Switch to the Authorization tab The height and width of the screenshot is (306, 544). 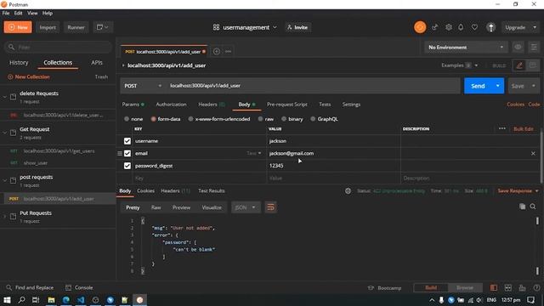[x=171, y=105]
